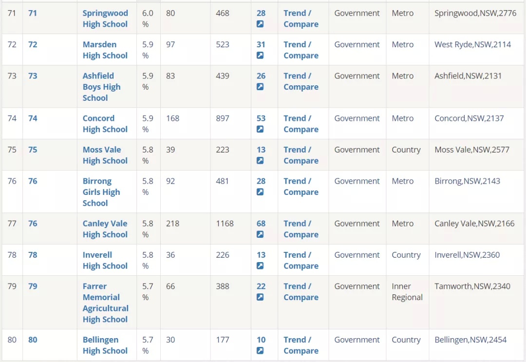Open the external-link icon in Marsden row

coord(260,56)
